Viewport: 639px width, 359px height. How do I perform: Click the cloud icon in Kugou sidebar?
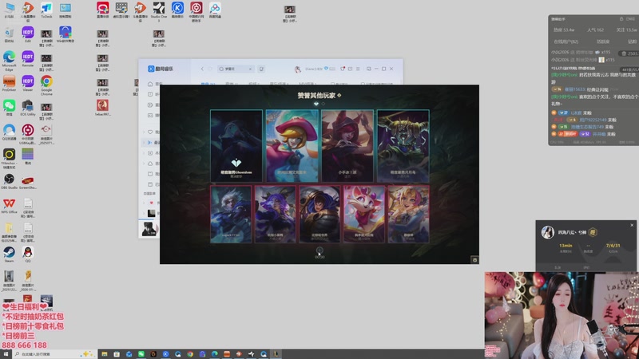tap(150, 164)
